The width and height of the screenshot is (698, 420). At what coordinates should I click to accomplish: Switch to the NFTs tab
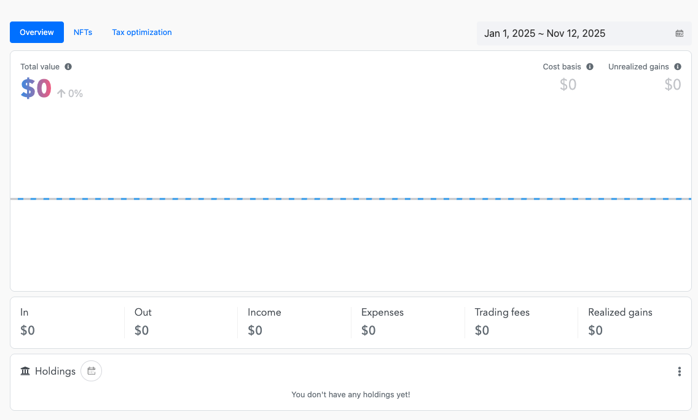point(83,32)
